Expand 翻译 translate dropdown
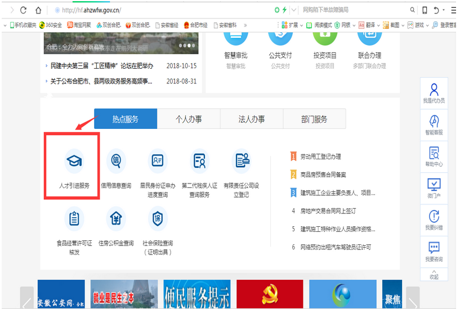Image resolution: width=460 pixels, height=309 pixels. [378, 25]
